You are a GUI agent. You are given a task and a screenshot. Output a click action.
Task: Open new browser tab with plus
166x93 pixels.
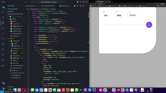[112, 2]
